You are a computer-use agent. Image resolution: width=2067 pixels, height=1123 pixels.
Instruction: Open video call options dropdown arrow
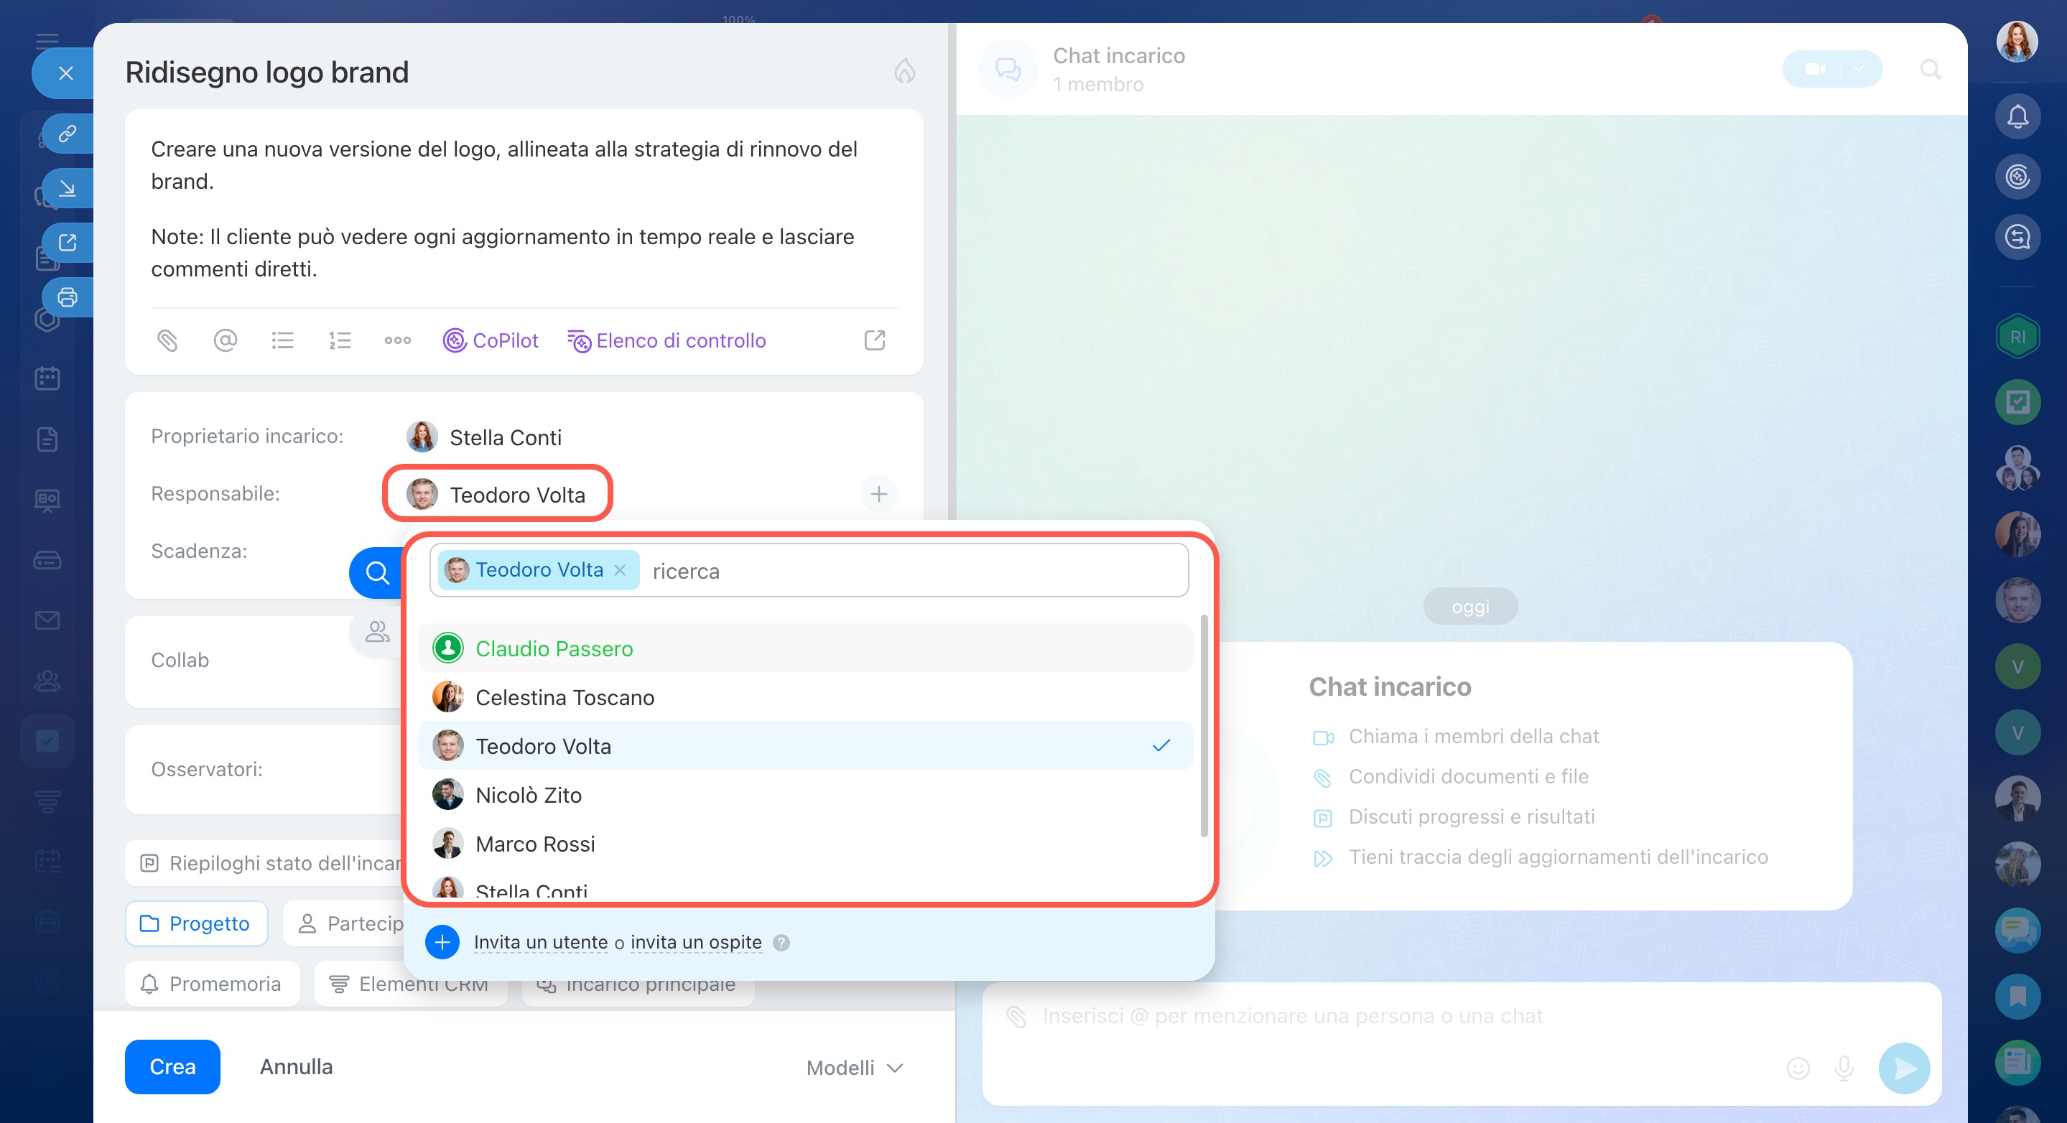[1859, 70]
